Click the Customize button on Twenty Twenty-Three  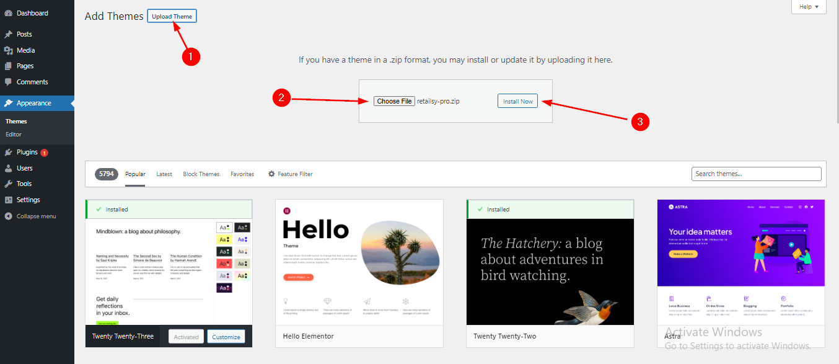click(x=226, y=337)
